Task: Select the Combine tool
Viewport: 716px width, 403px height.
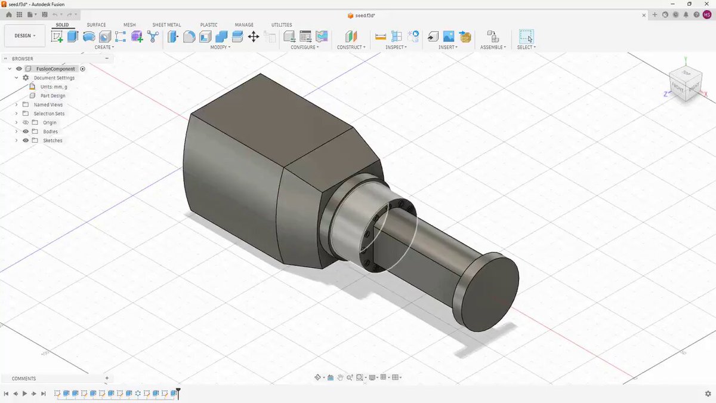Action: (221, 36)
